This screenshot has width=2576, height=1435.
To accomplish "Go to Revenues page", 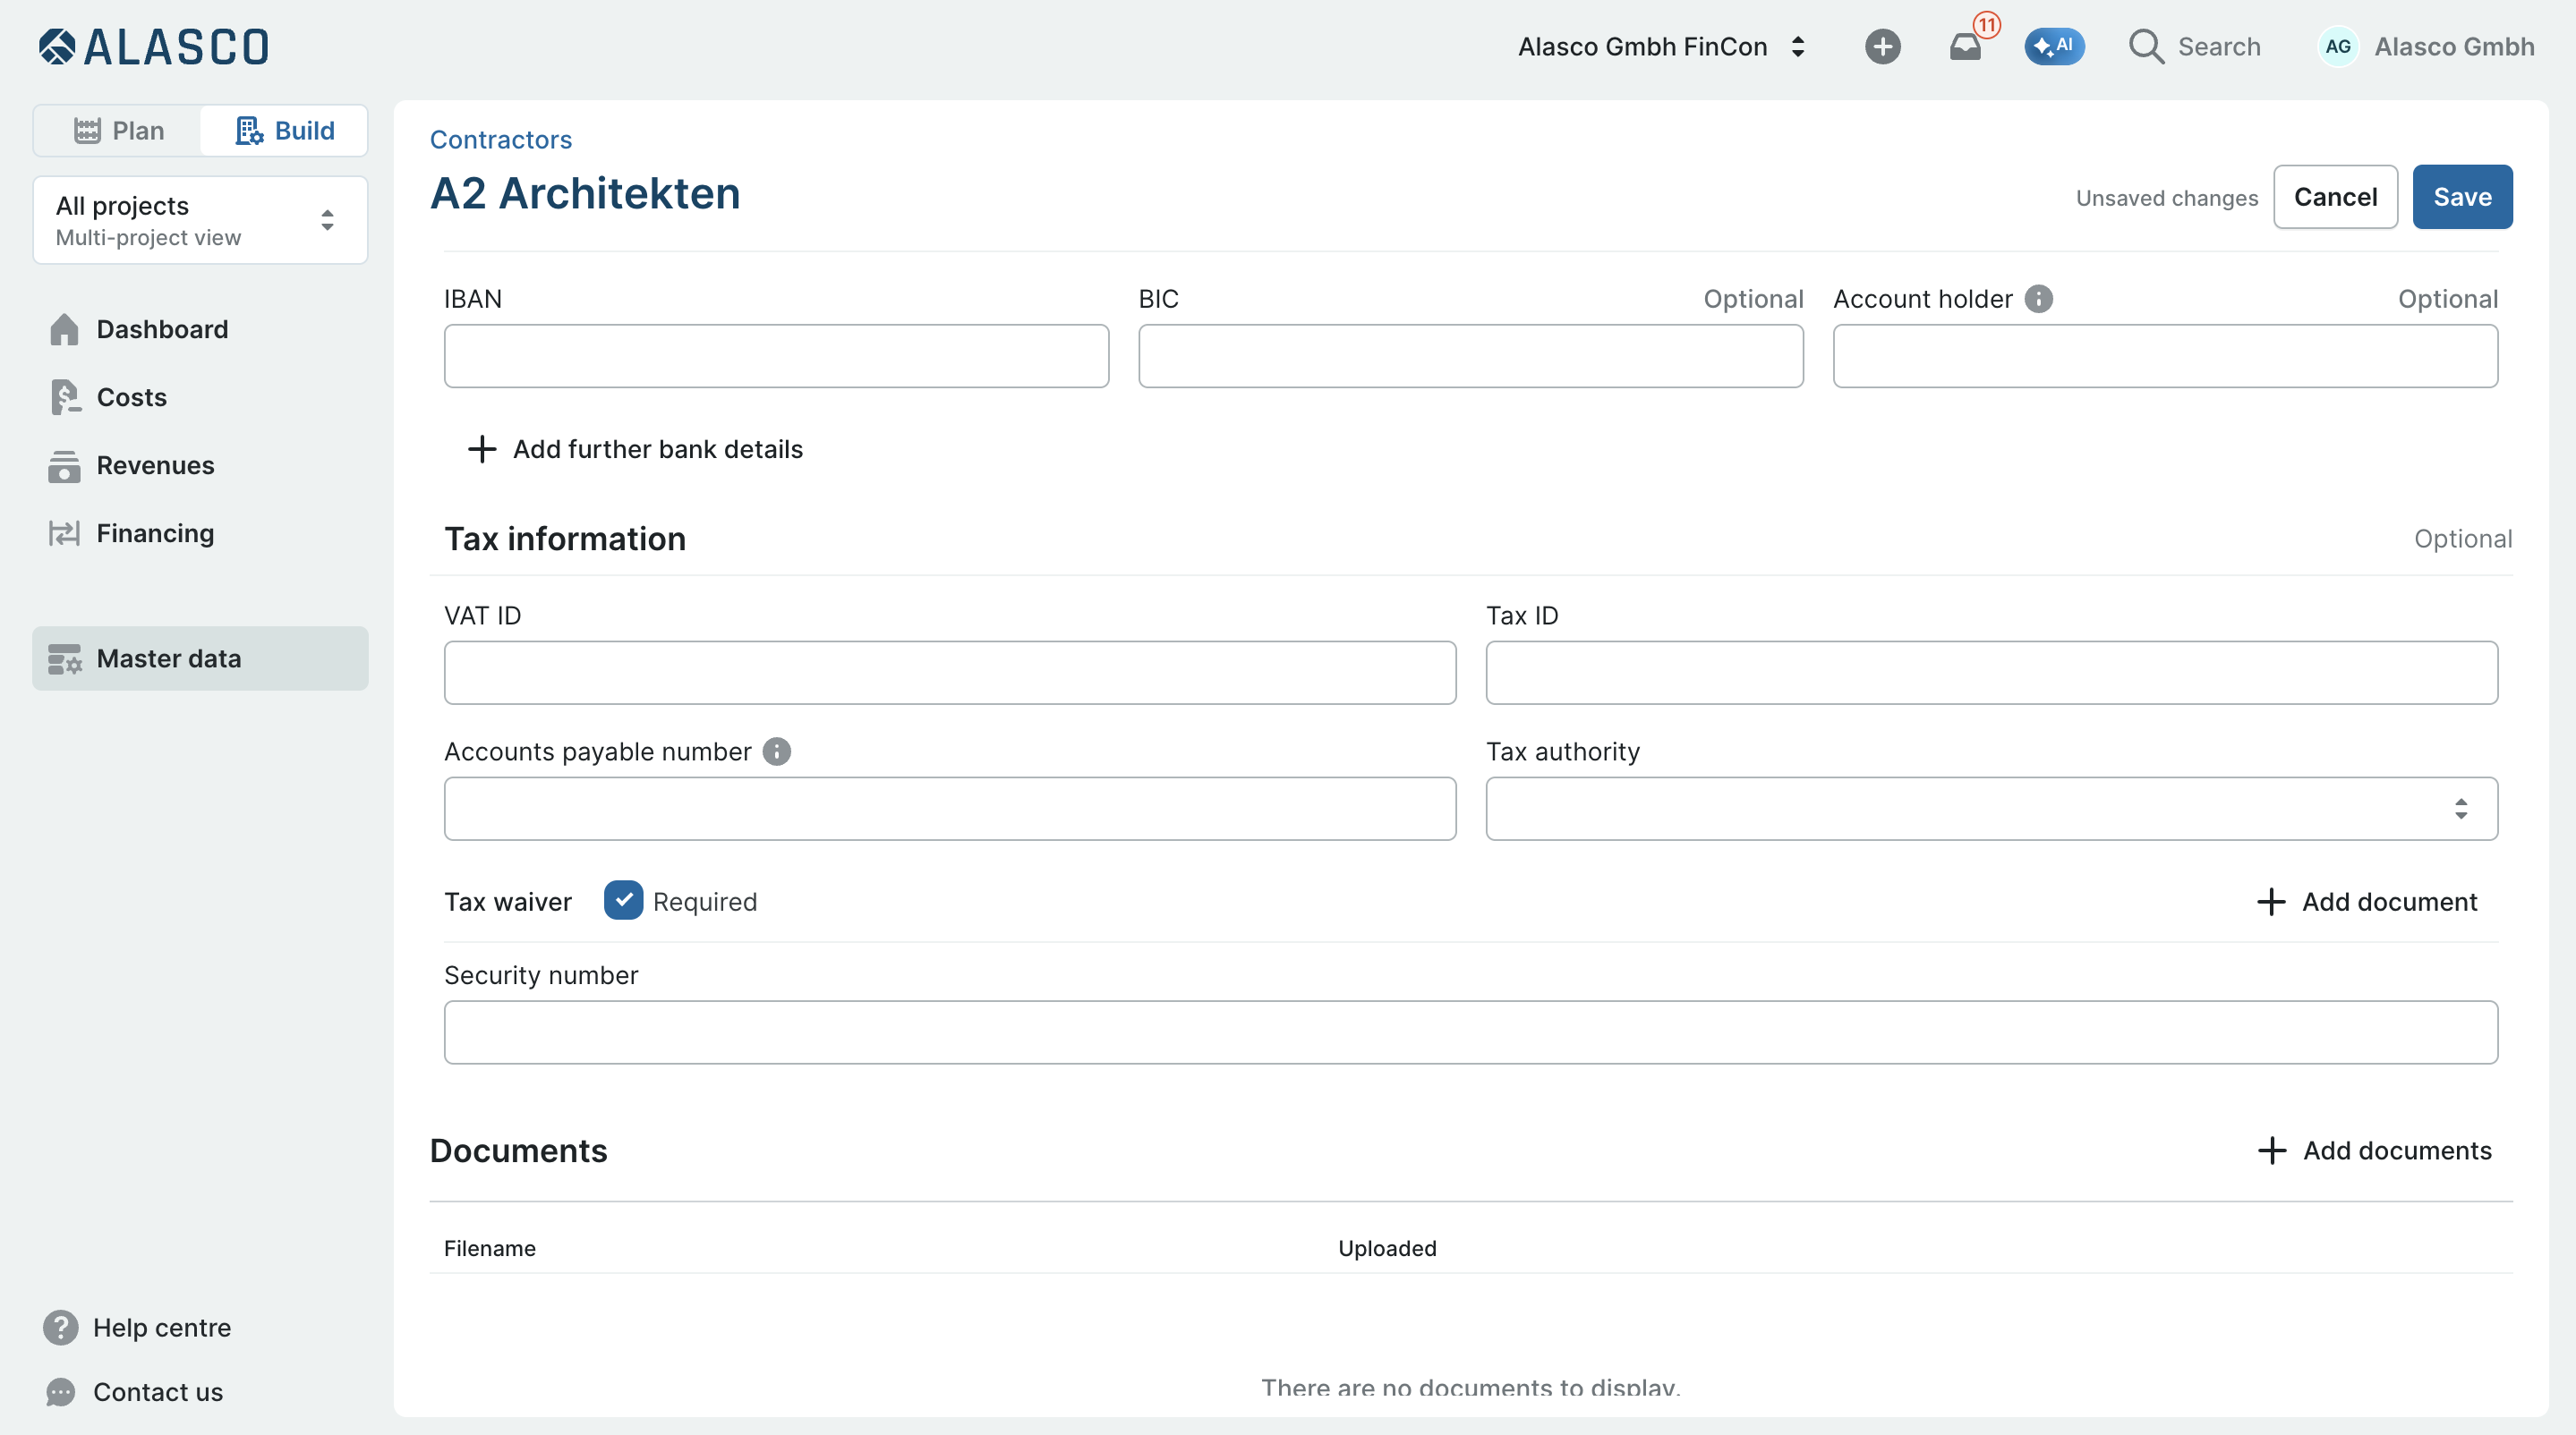I will point(155,466).
